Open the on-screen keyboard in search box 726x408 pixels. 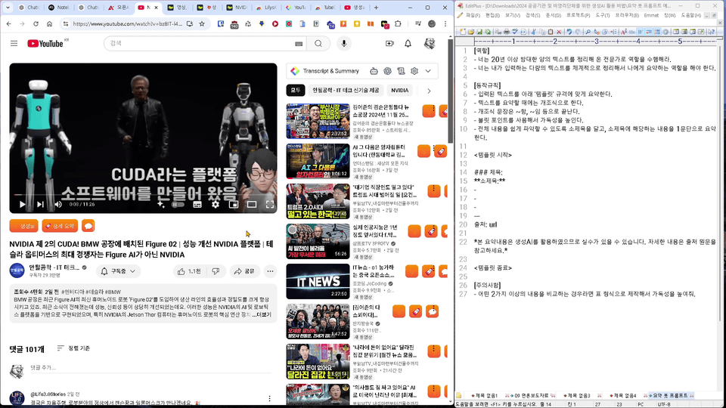(299, 44)
